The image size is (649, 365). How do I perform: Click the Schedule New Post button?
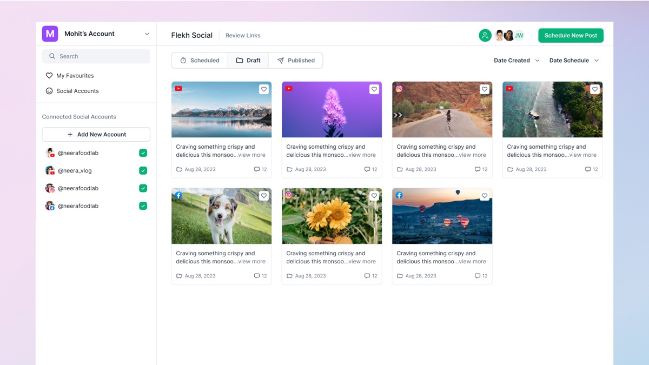pyautogui.click(x=571, y=35)
